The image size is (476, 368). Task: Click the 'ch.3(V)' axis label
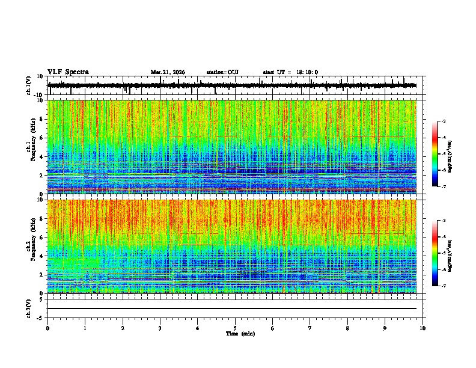tap(28, 309)
